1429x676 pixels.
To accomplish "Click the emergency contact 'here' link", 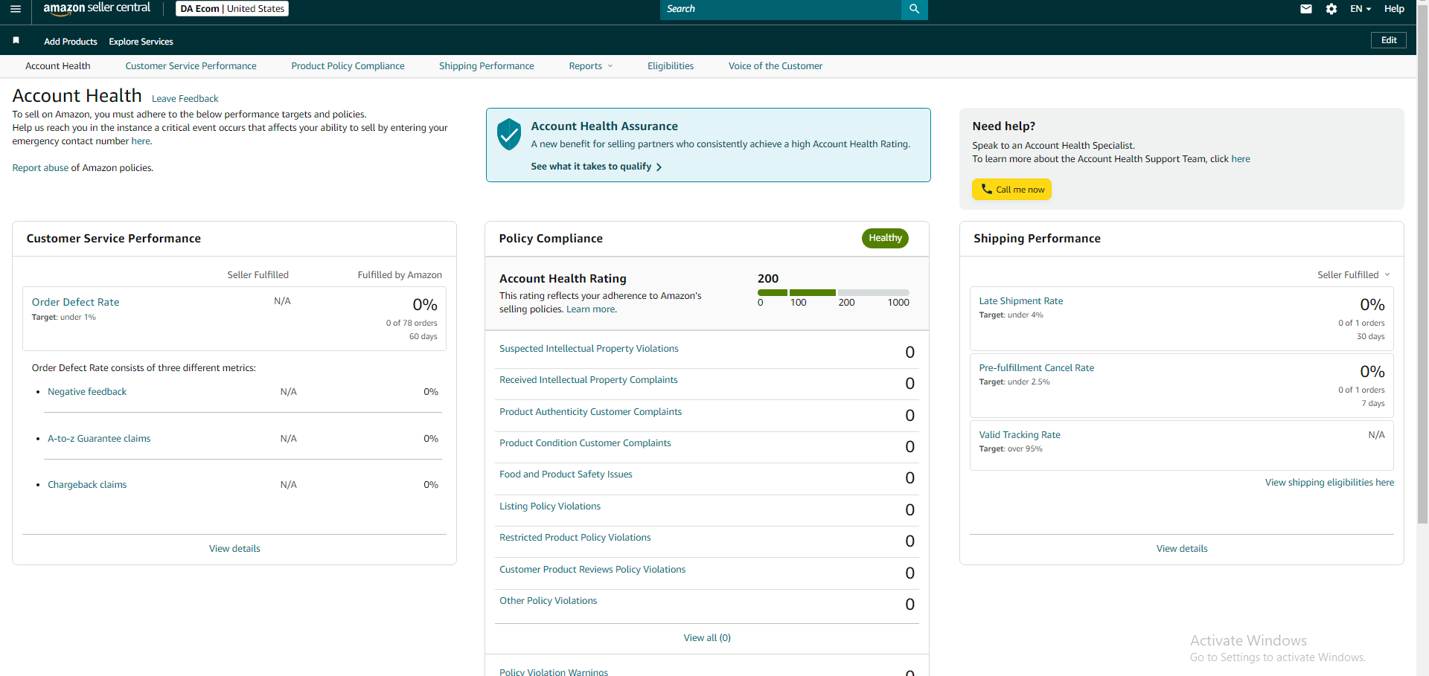I will (x=141, y=141).
